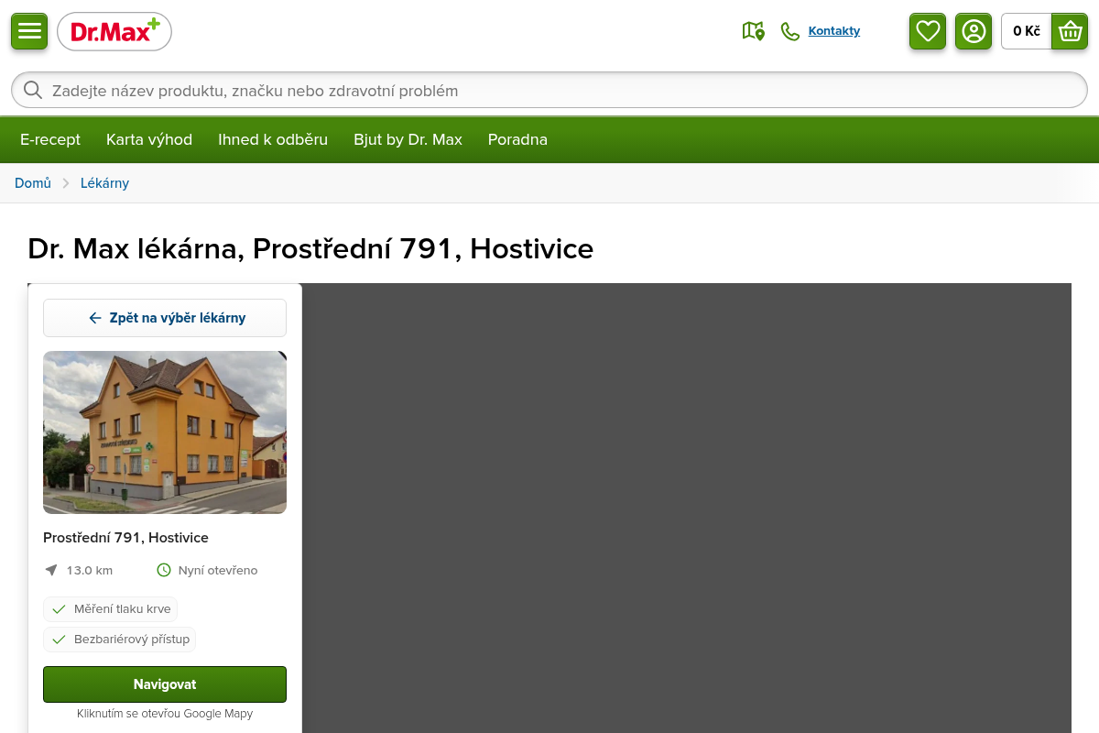
Task: Open the pharmacy building photo
Action: pyautogui.click(x=165, y=432)
